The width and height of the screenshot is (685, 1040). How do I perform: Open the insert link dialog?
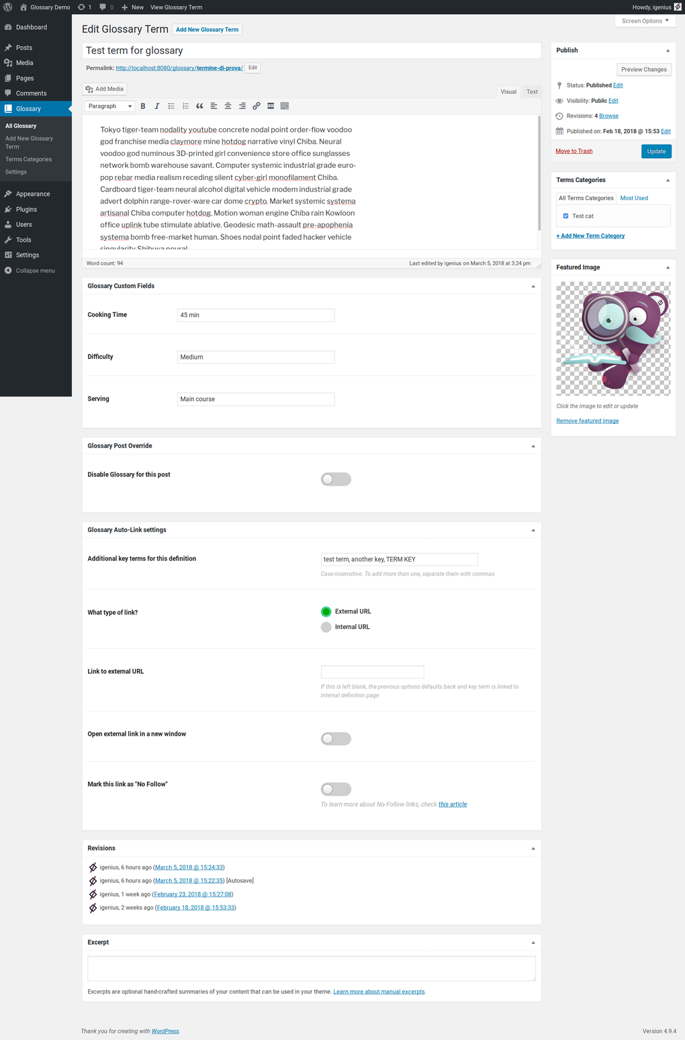pos(256,105)
